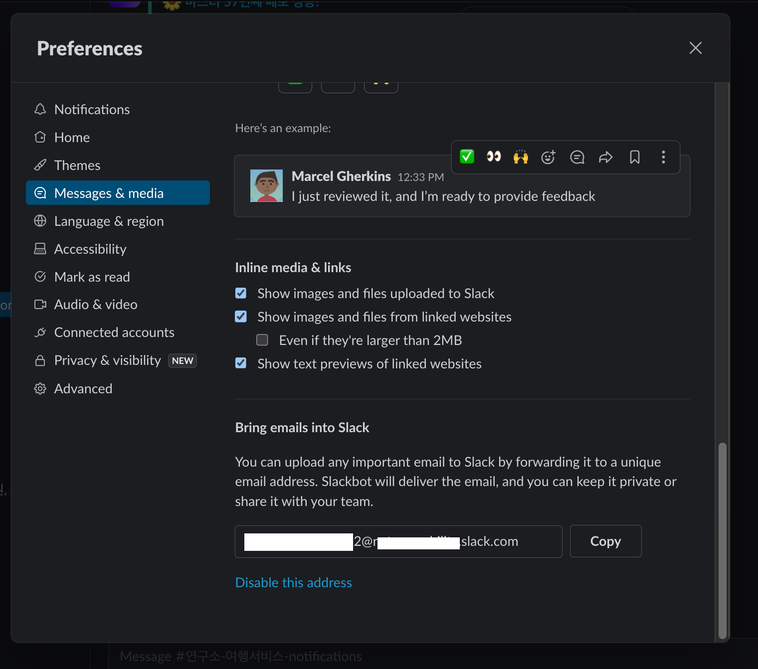This screenshot has height=669, width=758.
Task: Switch to Themes preferences
Action: click(x=118, y=166)
